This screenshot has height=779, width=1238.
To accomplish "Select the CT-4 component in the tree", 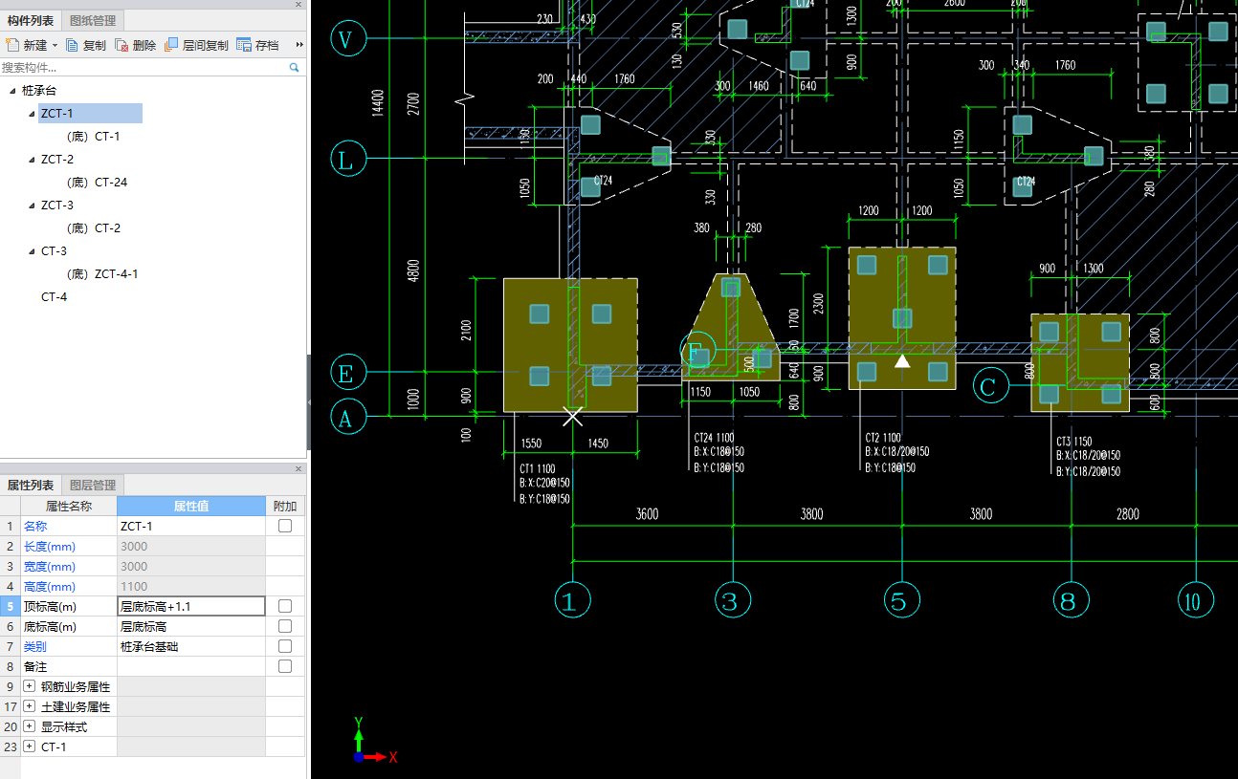I will [54, 297].
